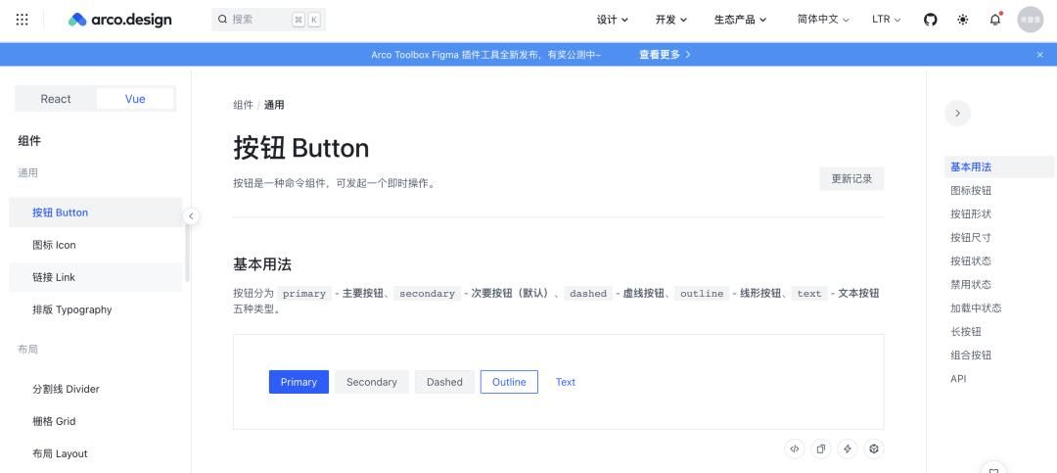Jump to 按钮状态 anchor link

point(971,261)
